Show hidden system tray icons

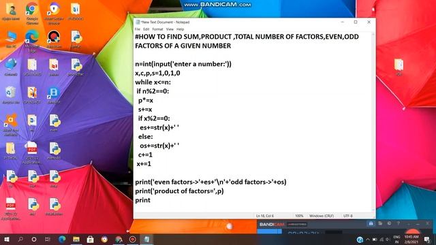coord(368,240)
